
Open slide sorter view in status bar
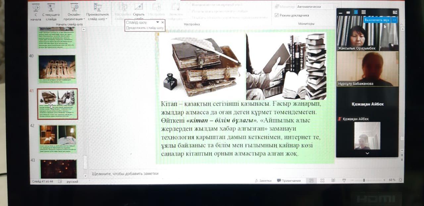322,180
